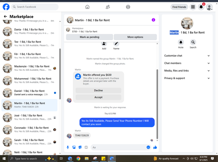Open Windows Start menu

coord(4,159)
